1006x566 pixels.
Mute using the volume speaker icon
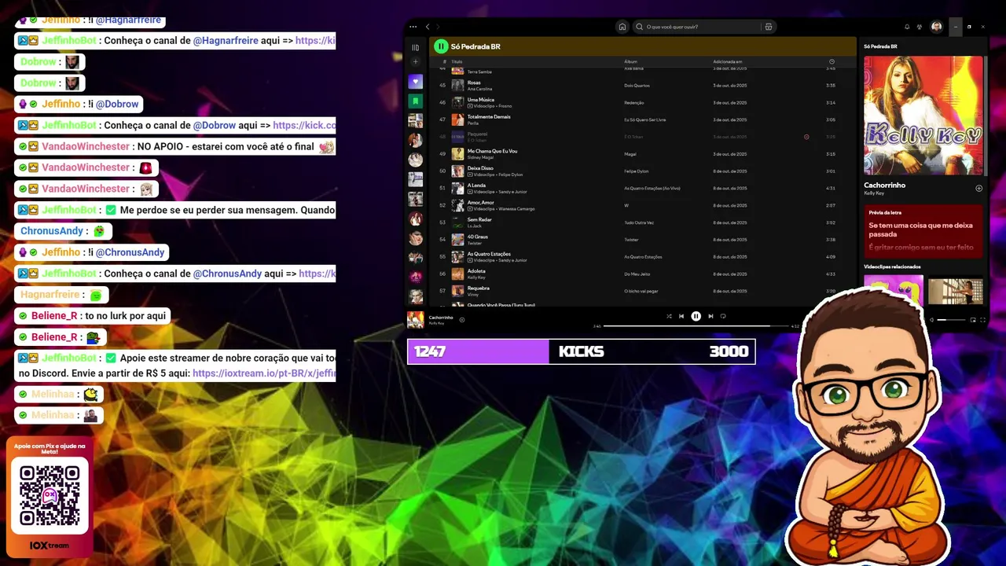pyautogui.click(x=931, y=320)
